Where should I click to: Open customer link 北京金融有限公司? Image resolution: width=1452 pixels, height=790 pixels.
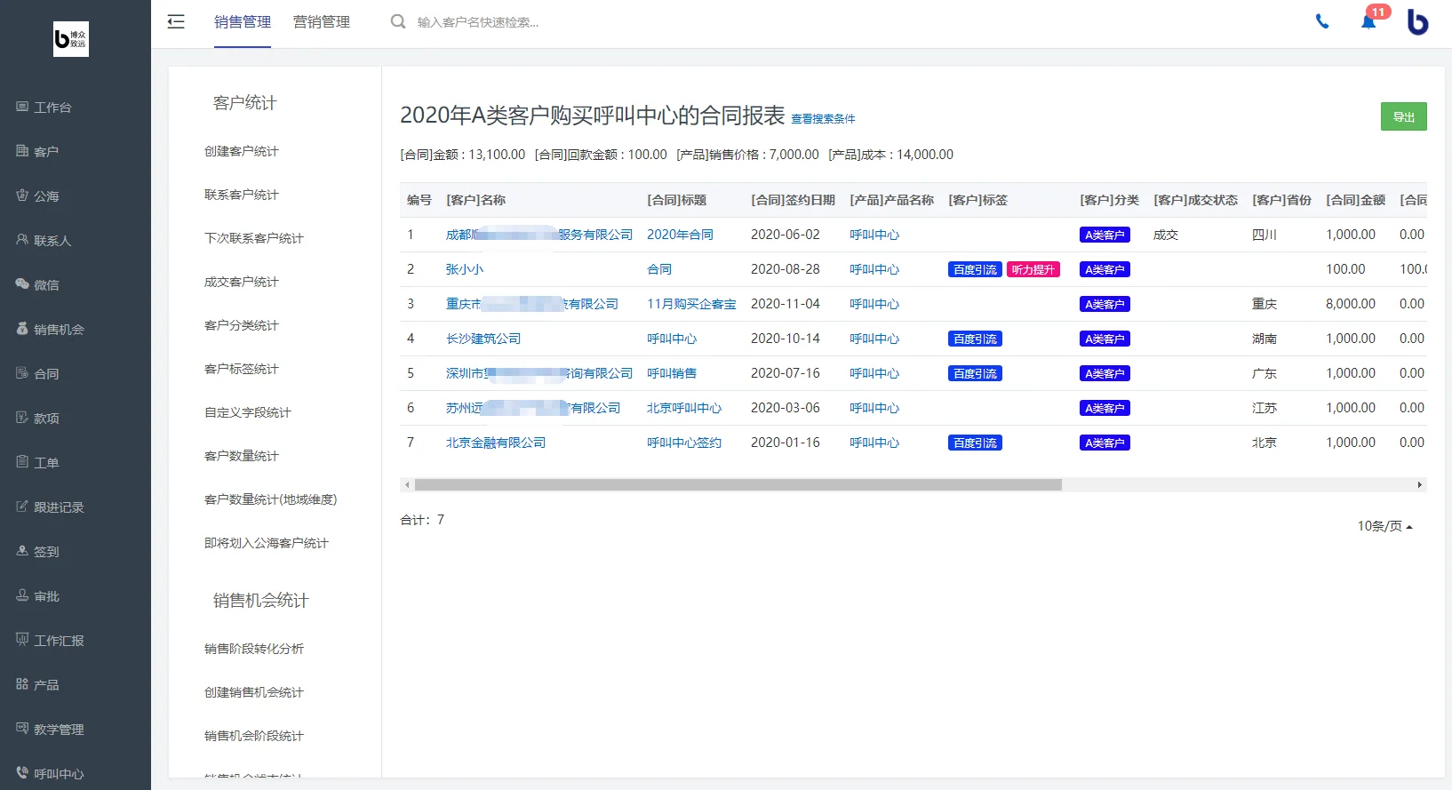click(x=496, y=443)
